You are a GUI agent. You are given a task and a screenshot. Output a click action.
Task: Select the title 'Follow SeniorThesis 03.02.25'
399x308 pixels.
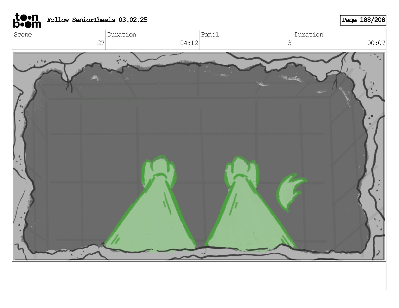97,20
